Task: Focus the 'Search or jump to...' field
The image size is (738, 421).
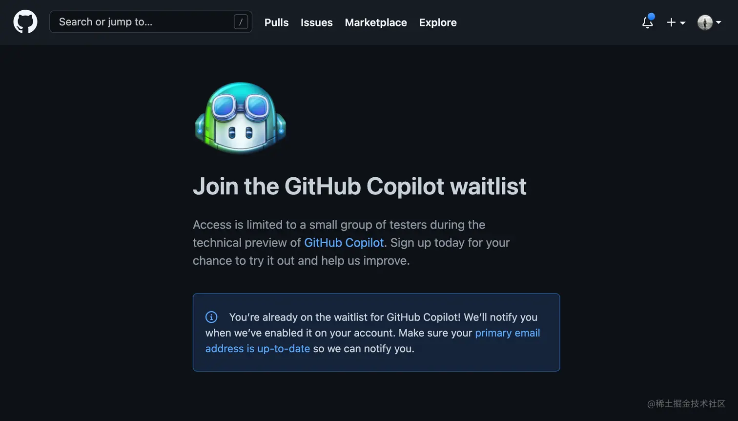Action: point(151,22)
